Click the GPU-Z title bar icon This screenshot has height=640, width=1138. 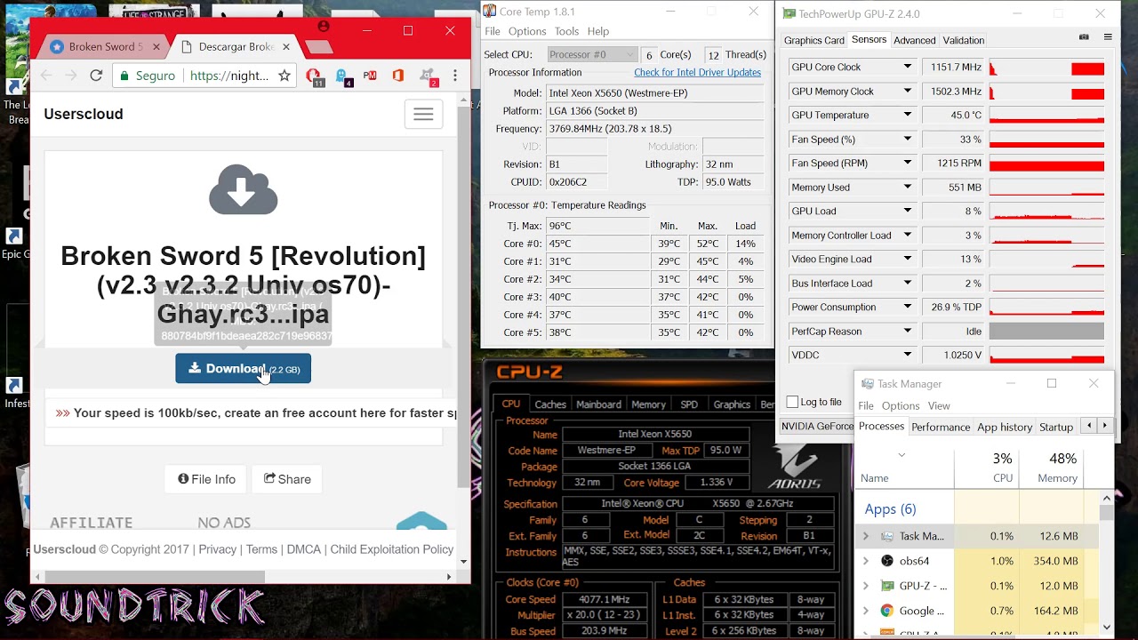pyautogui.click(x=789, y=13)
